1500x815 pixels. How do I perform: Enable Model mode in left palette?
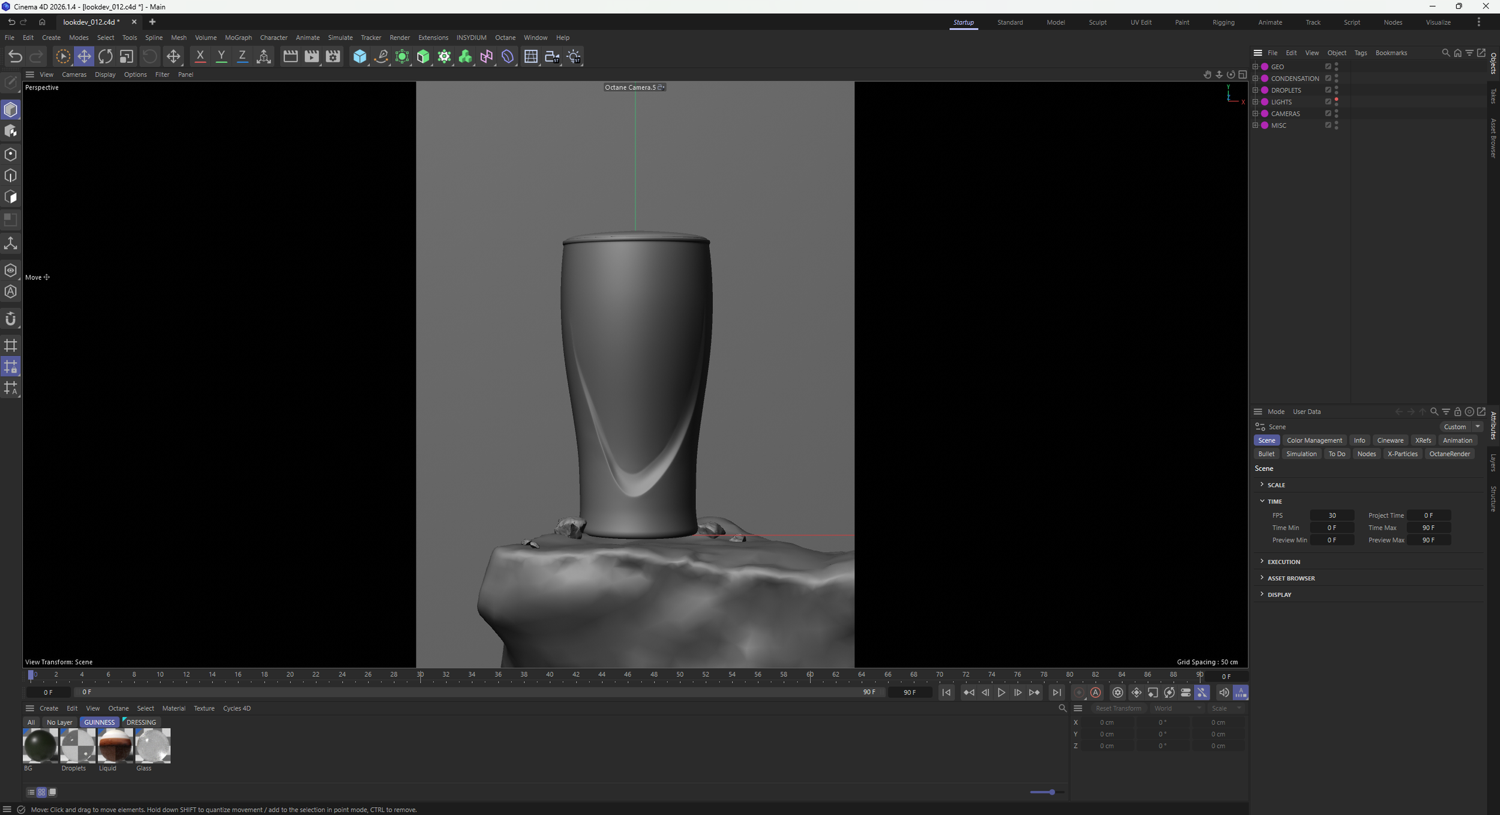tap(11, 110)
